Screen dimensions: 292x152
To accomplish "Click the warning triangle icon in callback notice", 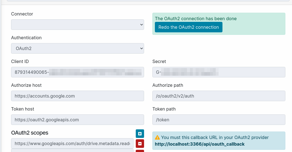I will (x=157, y=137).
